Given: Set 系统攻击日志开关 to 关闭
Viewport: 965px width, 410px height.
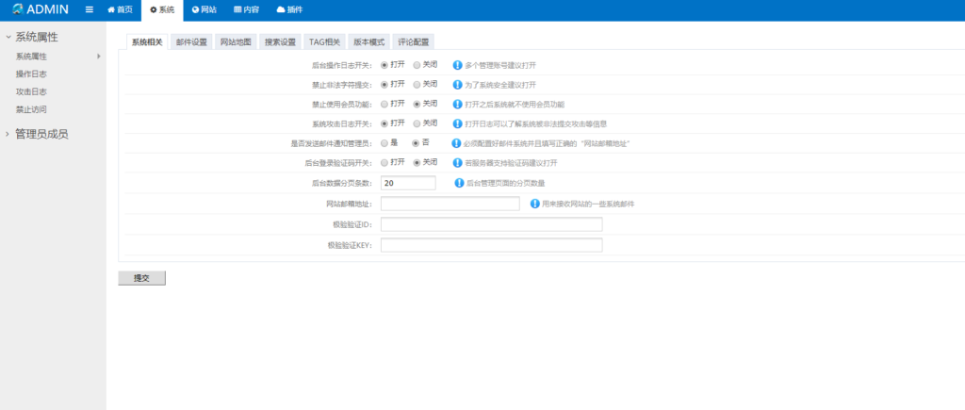Looking at the screenshot, I should coord(417,123).
